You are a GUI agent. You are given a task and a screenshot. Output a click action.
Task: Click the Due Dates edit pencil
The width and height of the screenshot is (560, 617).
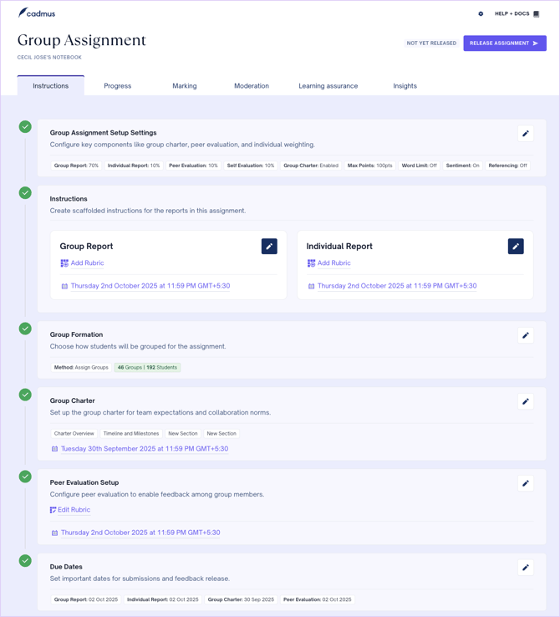click(526, 568)
